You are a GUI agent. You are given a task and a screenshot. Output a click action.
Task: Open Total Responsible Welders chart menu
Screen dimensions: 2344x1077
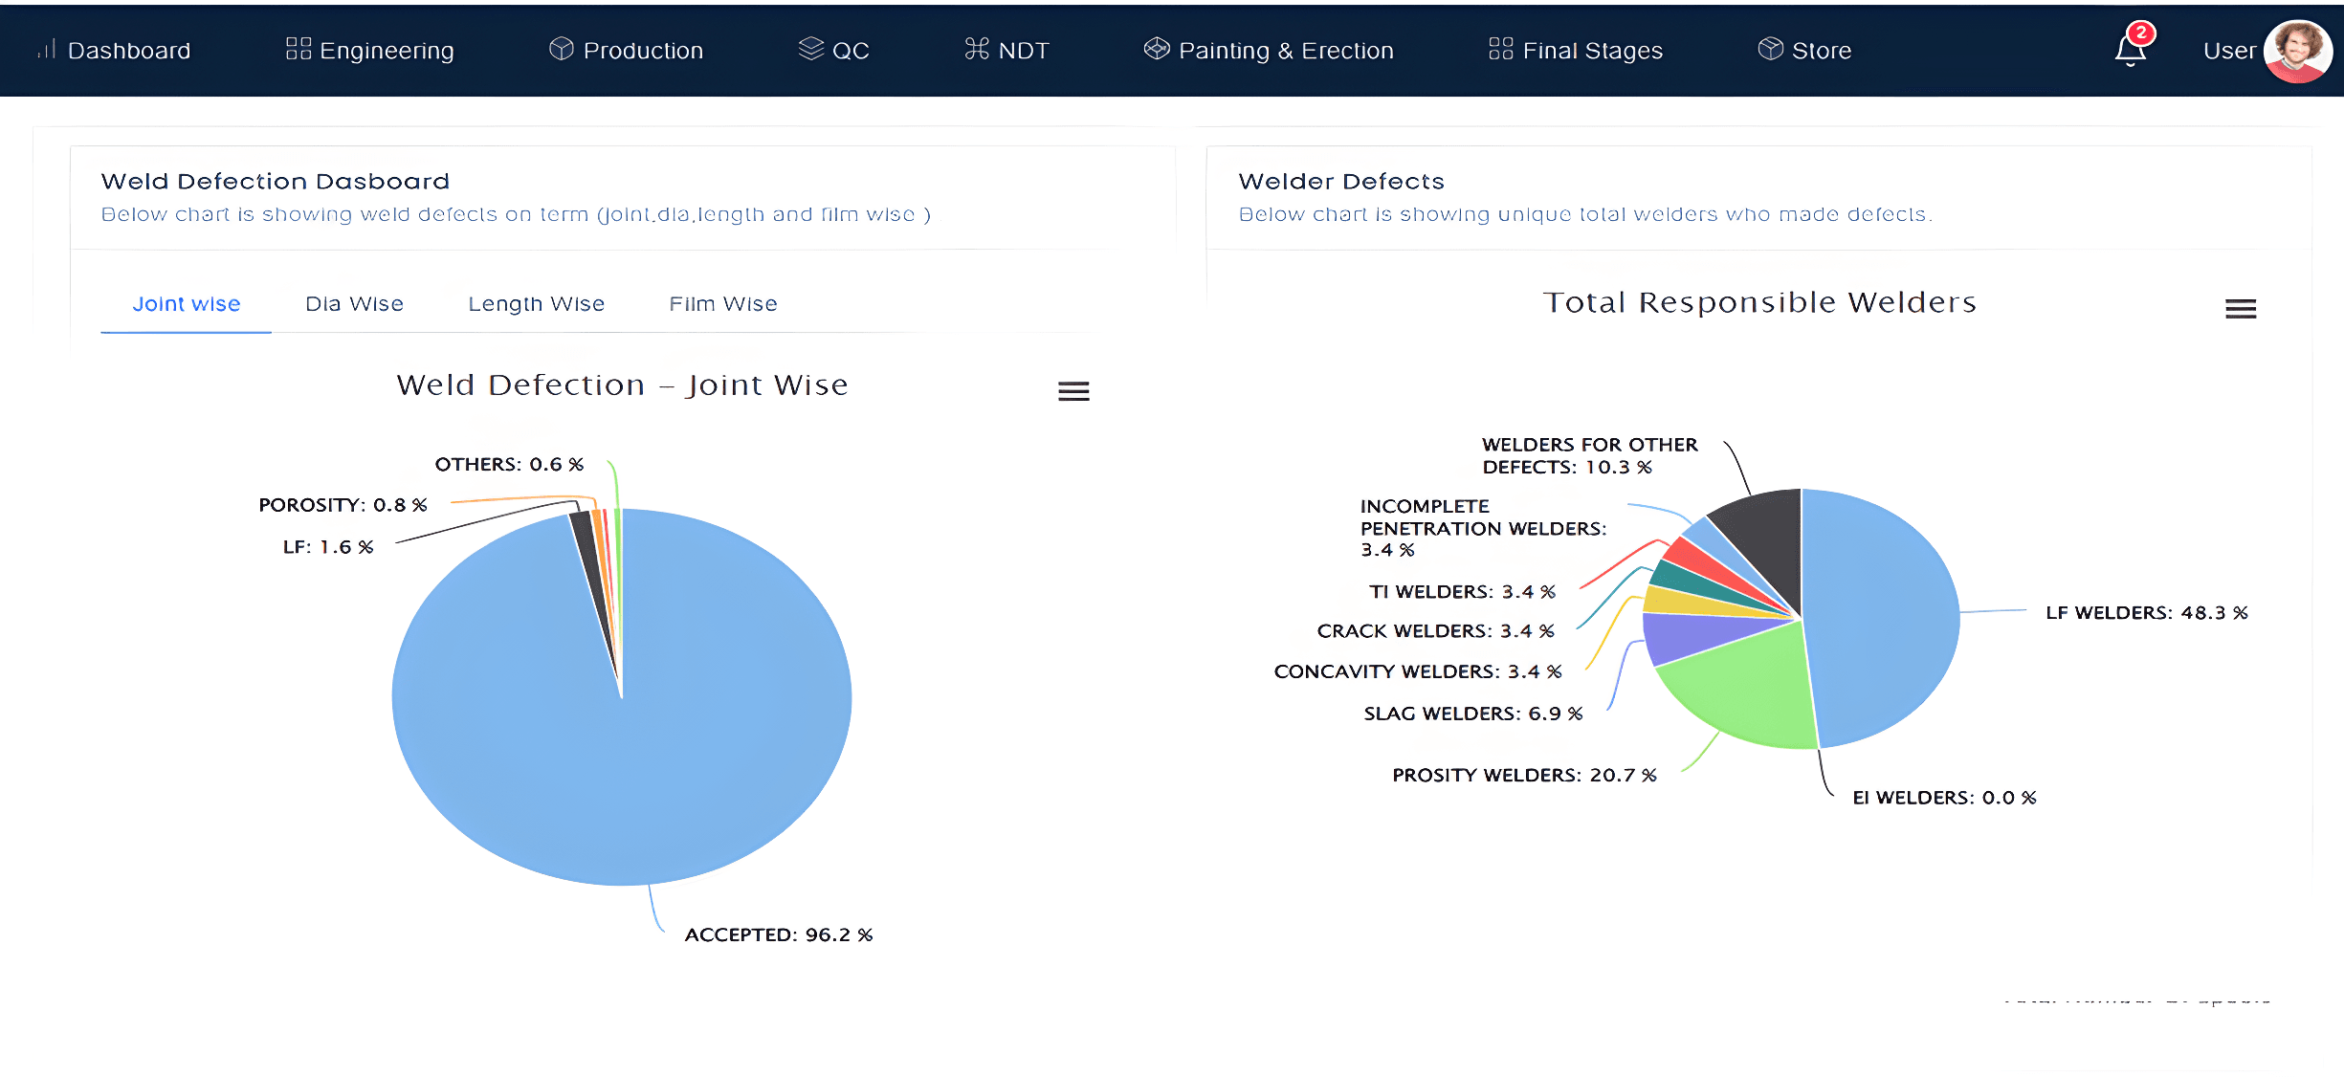pyautogui.click(x=2241, y=309)
